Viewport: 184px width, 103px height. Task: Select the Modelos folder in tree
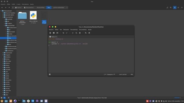pyautogui.click(x=7, y=57)
